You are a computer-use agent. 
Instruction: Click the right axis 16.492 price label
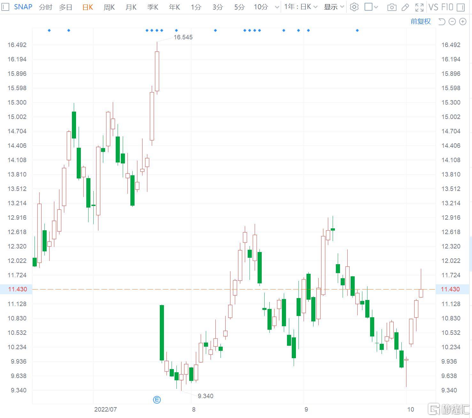point(451,45)
